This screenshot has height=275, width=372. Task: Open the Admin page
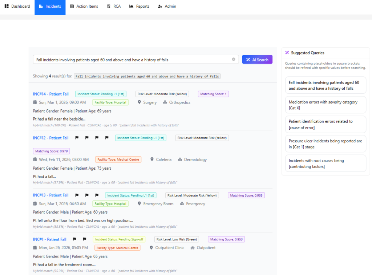click(167, 7)
